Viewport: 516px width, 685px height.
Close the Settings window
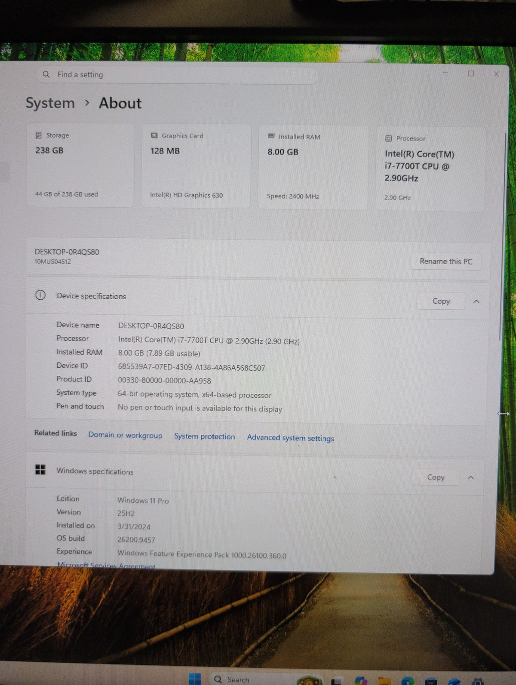click(x=496, y=74)
